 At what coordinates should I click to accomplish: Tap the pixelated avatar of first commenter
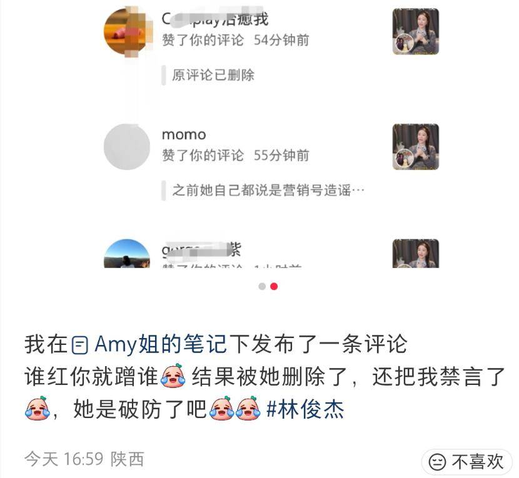[127, 31]
